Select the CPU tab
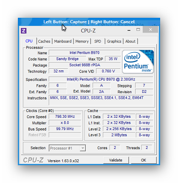This screenshot has height=183, width=178. coord(29,41)
